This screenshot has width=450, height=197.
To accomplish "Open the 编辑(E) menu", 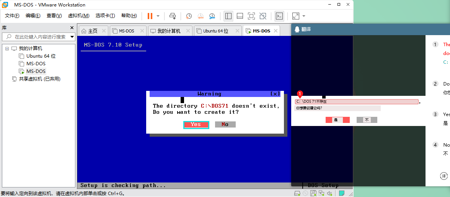I will click(x=33, y=16).
